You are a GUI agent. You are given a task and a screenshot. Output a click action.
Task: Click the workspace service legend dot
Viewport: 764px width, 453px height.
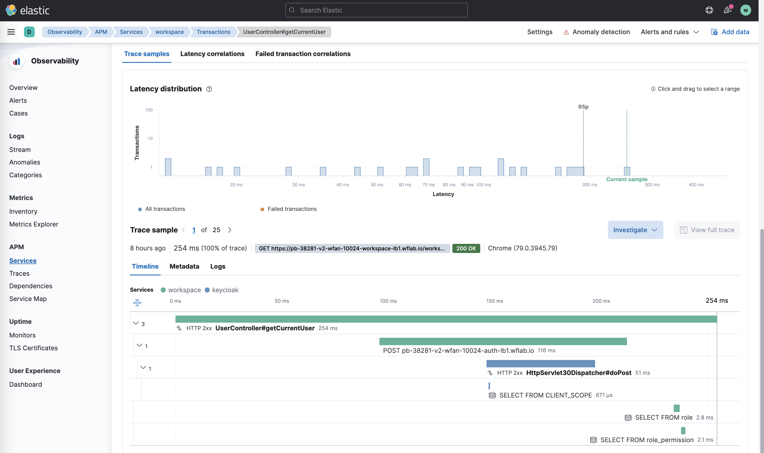click(163, 290)
